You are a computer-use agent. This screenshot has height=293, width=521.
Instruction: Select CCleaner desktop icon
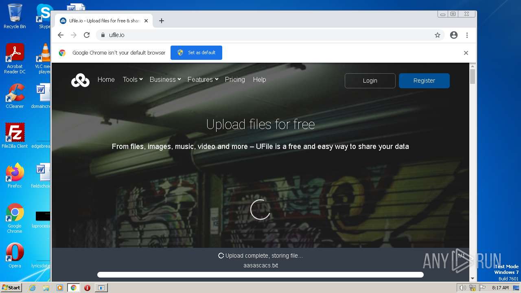[x=15, y=96]
